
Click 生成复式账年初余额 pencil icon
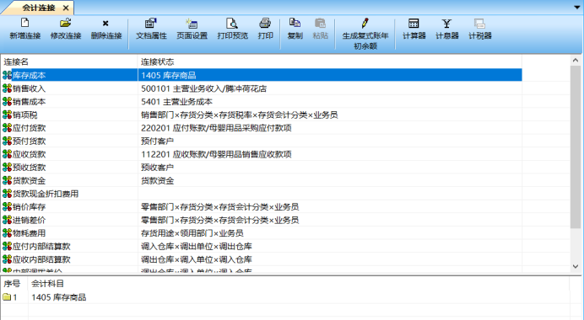pyautogui.click(x=365, y=23)
